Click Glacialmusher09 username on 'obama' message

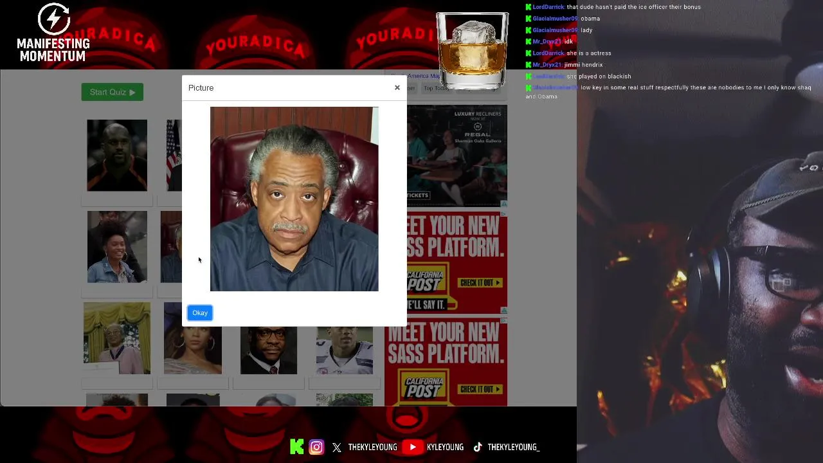(556, 19)
